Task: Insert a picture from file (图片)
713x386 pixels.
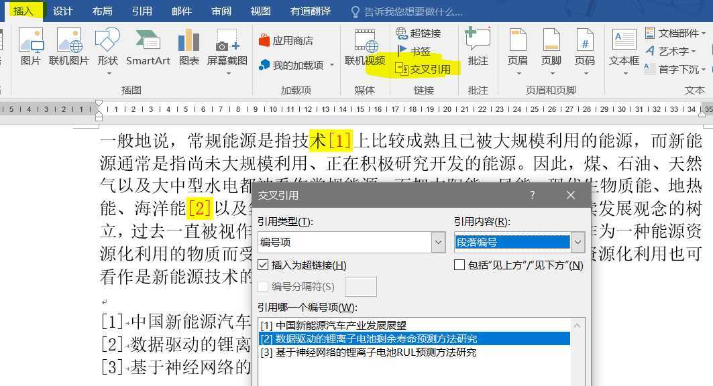Action: [30, 47]
